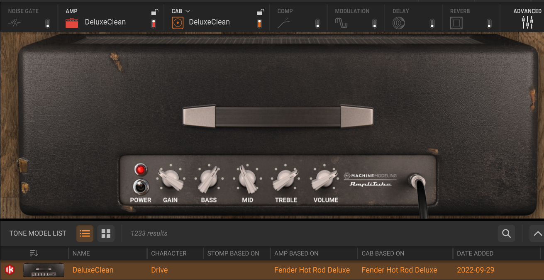Click the search magnifier icon
This screenshot has height=280, width=544.
coord(506,234)
